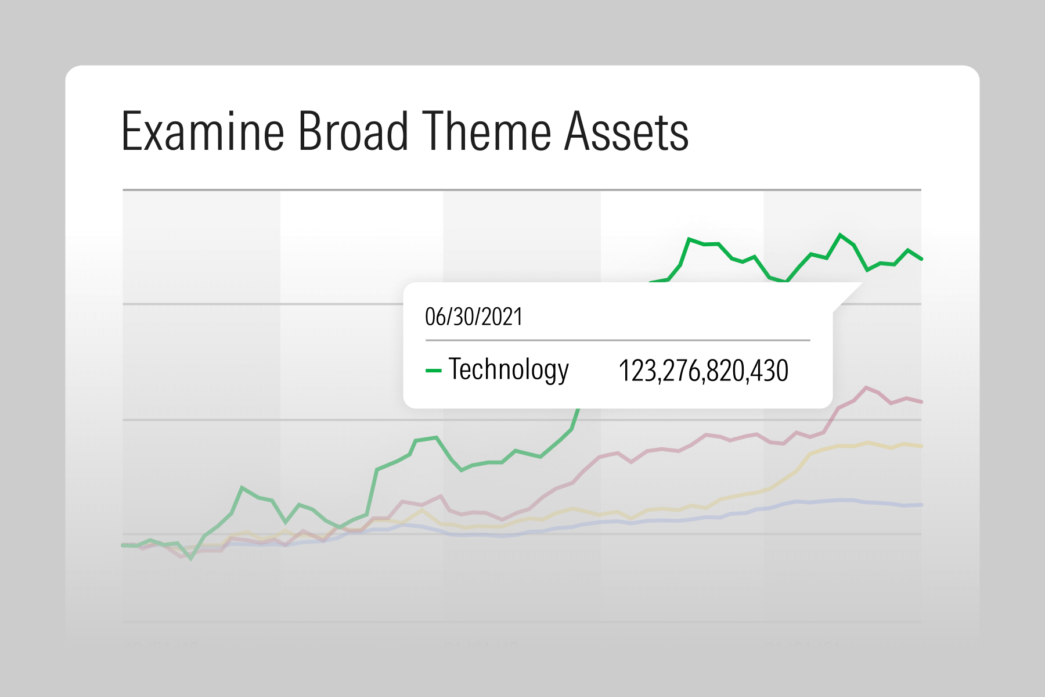The image size is (1045, 697).
Task: Click the chart's dark top border line
Action: coord(521,190)
